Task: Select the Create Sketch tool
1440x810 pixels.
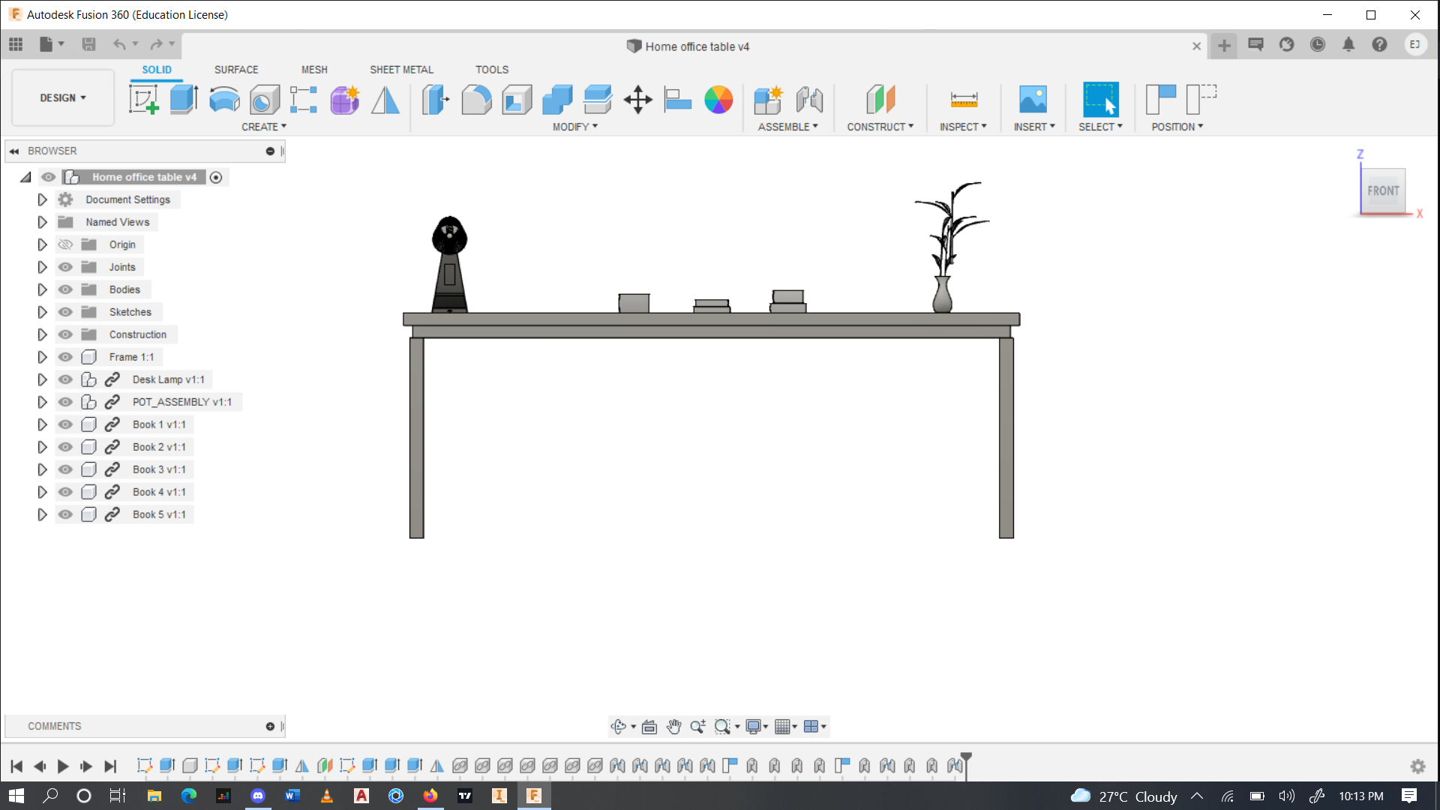Action: tap(143, 99)
